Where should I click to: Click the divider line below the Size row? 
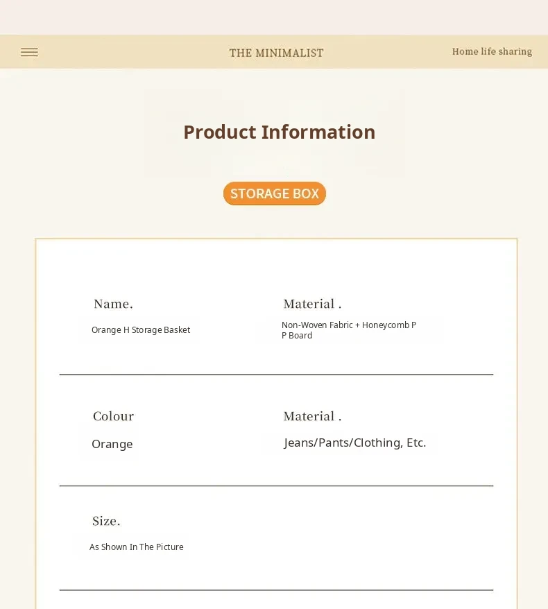[276, 590]
